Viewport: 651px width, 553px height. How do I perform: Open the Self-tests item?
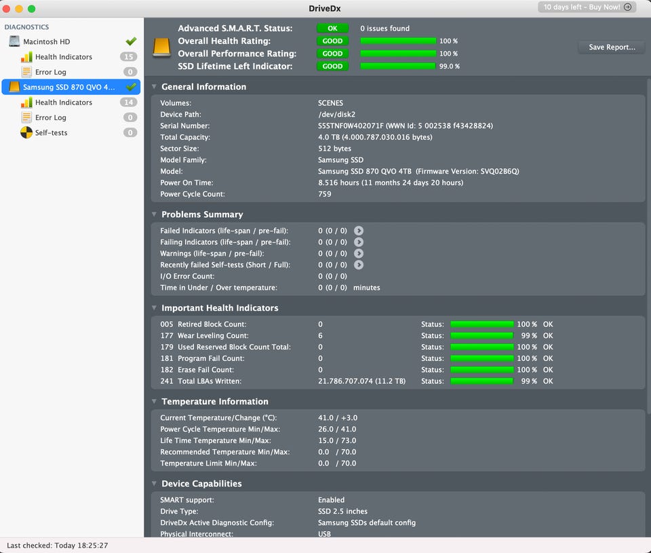click(71, 132)
